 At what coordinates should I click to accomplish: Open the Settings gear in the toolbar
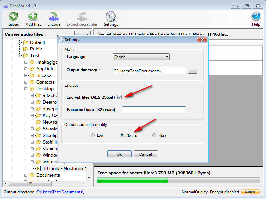111,16
